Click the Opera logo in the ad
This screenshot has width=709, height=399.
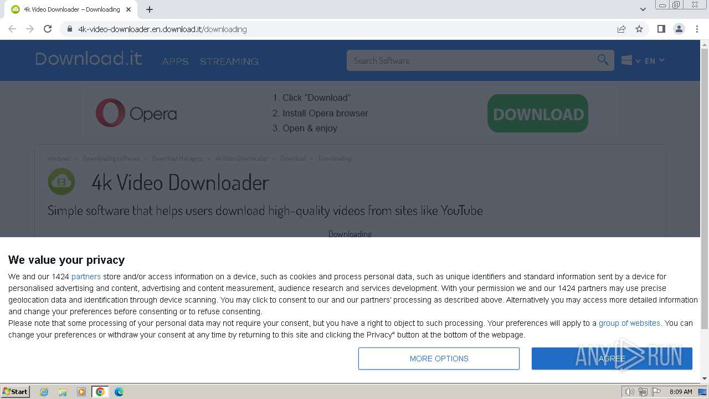click(136, 114)
